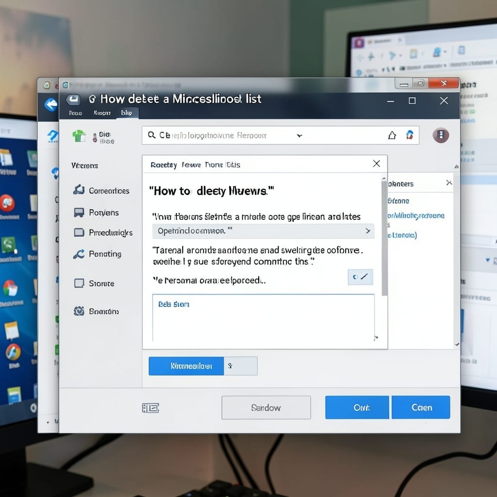The image size is (497, 497).
Task: Click the Prroeduigks sidebar icon
Action: coord(79,232)
